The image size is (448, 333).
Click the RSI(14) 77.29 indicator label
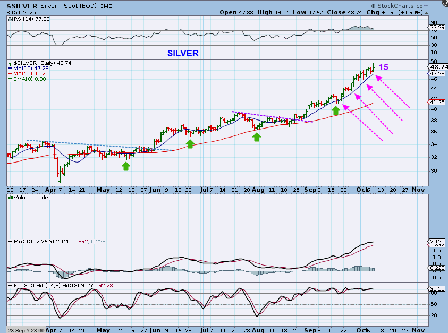[27, 19]
